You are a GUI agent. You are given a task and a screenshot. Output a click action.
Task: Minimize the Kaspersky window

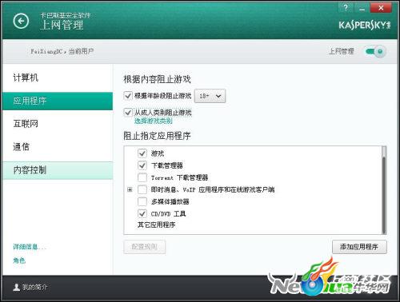click(x=362, y=7)
